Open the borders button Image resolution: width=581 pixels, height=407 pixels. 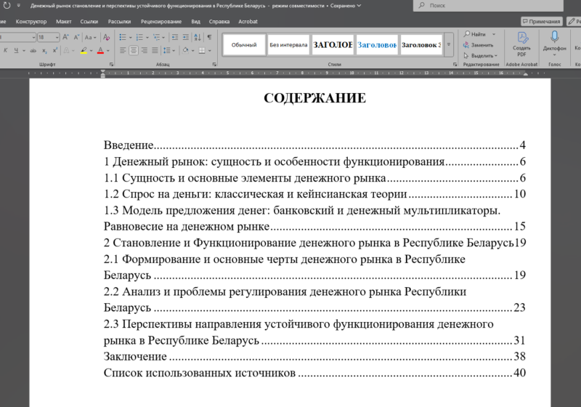tap(202, 50)
